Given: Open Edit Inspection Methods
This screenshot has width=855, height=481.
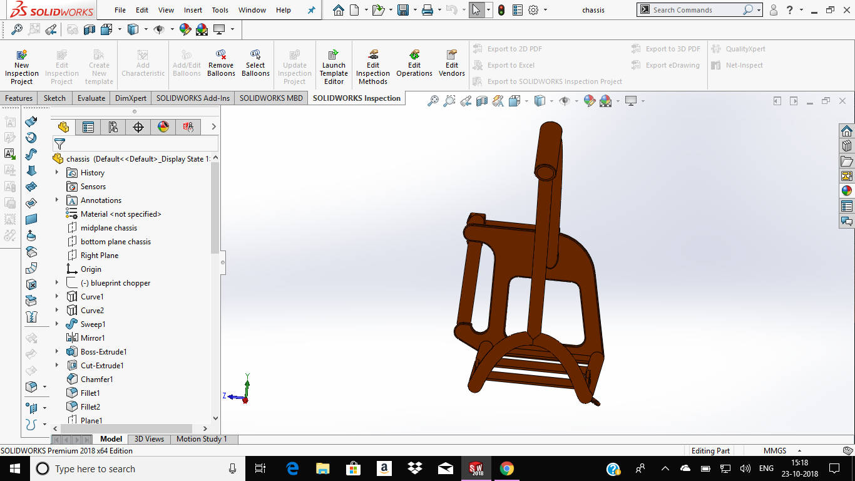Looking at the screenshot, I should [x=373, y=67].
